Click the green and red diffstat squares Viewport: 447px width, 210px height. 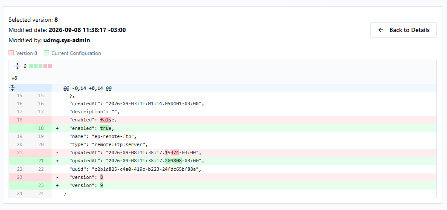(x=41, y=66)
